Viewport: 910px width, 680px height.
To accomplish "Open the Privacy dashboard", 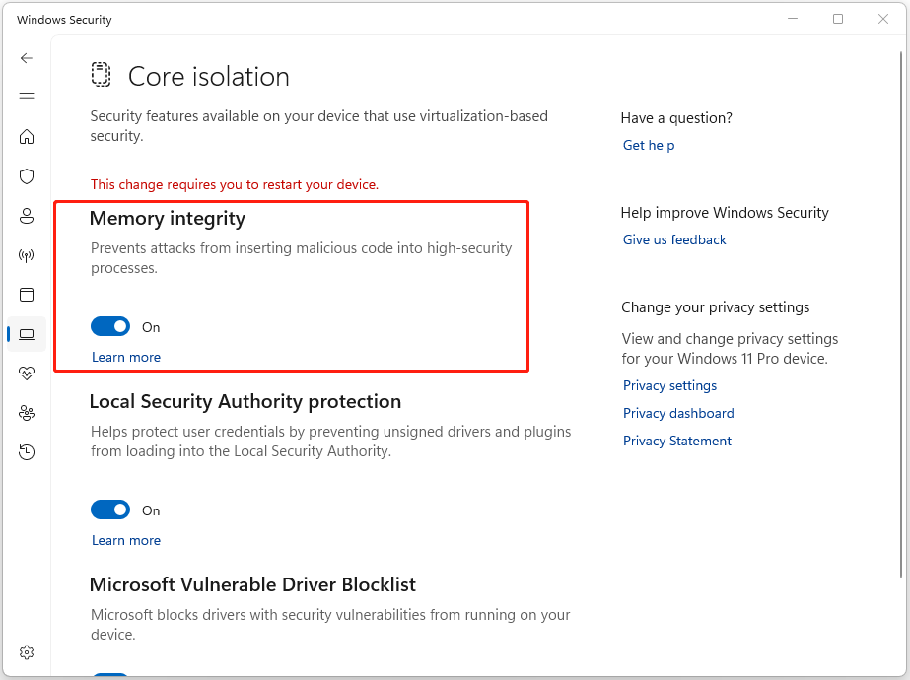I will [x=678, y=413].
